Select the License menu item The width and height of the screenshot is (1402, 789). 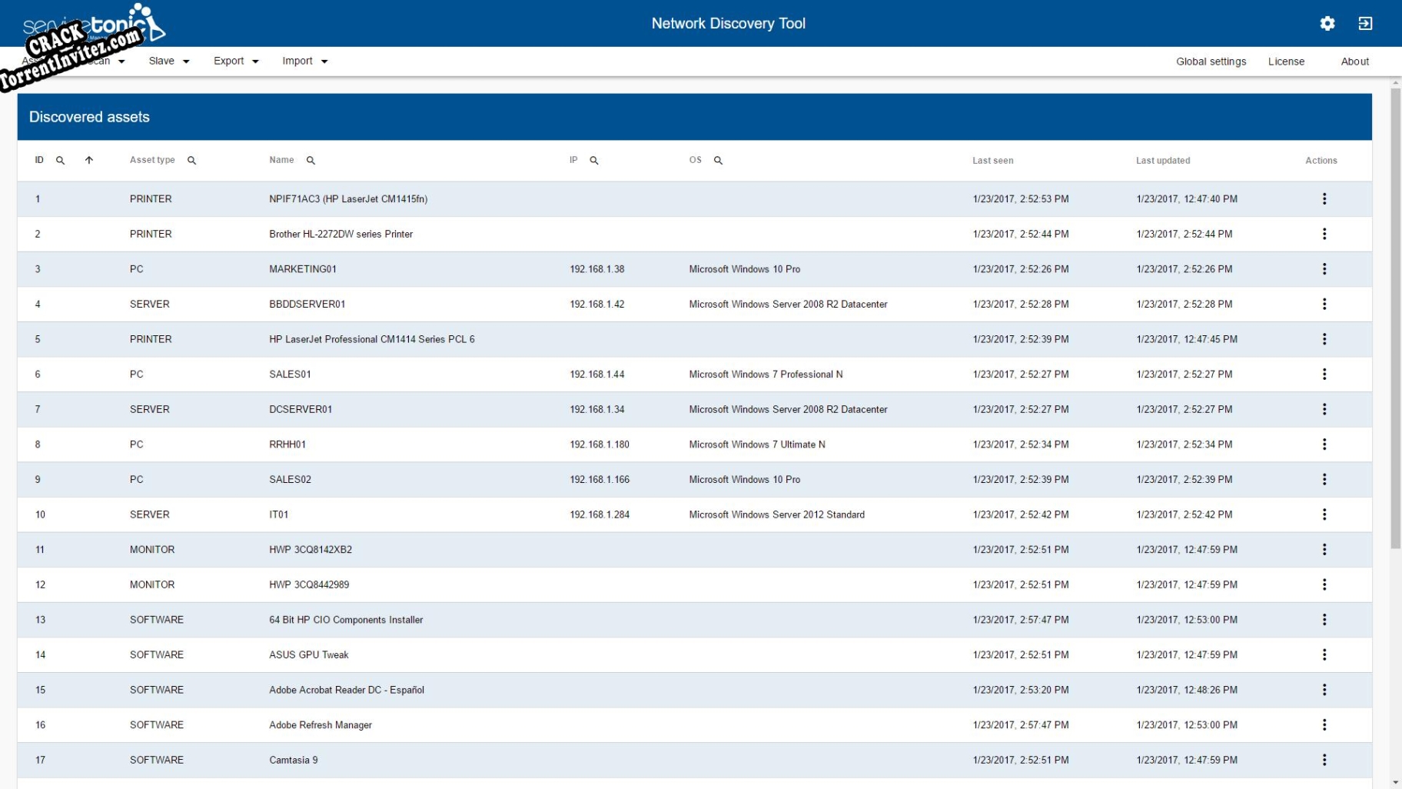1286,61
